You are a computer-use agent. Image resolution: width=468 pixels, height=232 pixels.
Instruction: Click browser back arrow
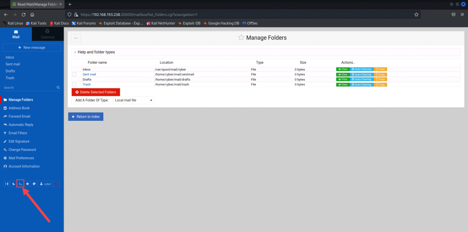[6, 14]
